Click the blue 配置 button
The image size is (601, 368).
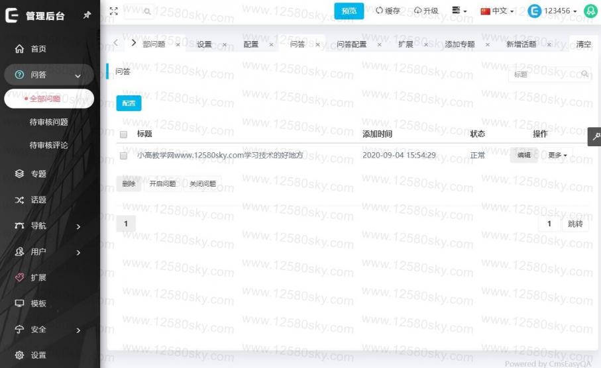(129, 103)
